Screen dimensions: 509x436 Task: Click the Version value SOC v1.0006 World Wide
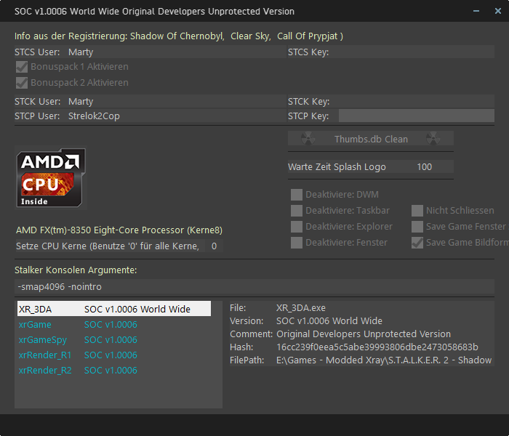[x=329, y=321]
